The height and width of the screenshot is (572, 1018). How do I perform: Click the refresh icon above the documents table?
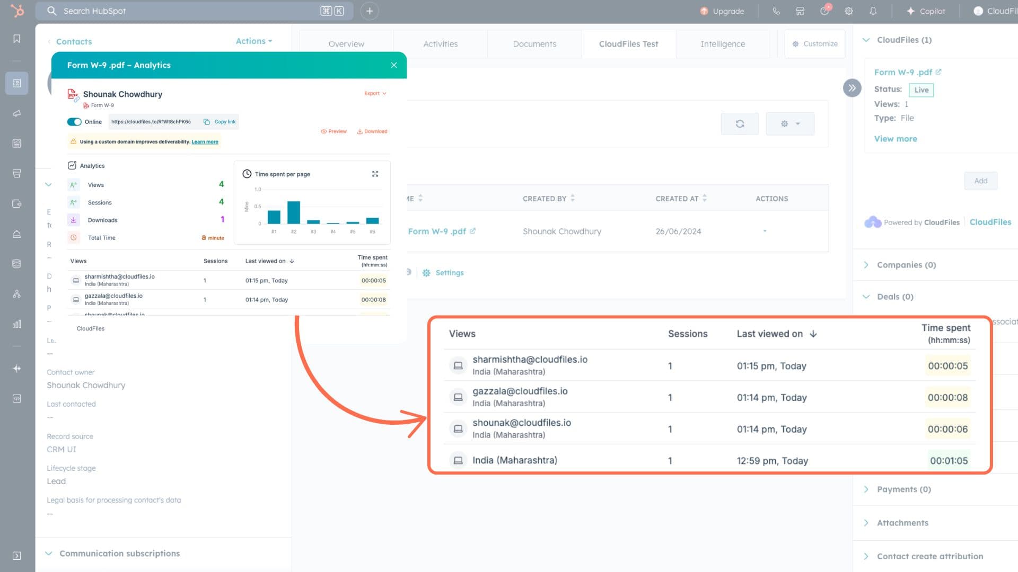[x=740, y=123]
